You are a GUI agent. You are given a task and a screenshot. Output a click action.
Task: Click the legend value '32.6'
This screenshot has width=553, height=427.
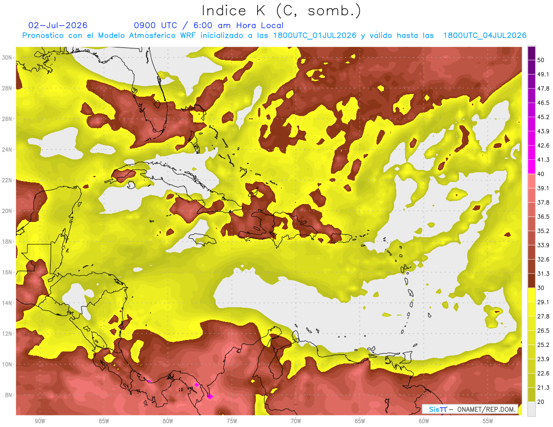[543, 259]
